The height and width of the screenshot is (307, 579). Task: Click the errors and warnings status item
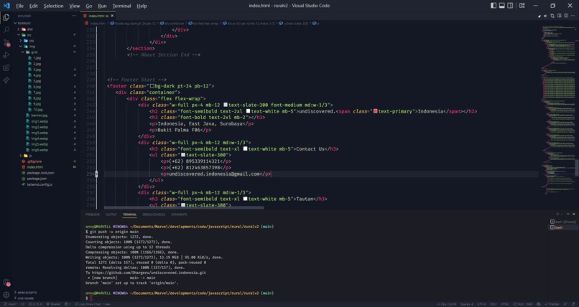pyautogui.click(x=36, y=304)
